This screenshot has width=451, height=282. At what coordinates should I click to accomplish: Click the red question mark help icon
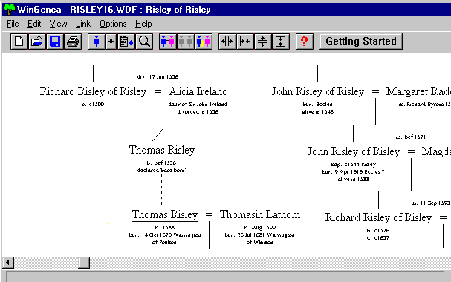(305, 42)
